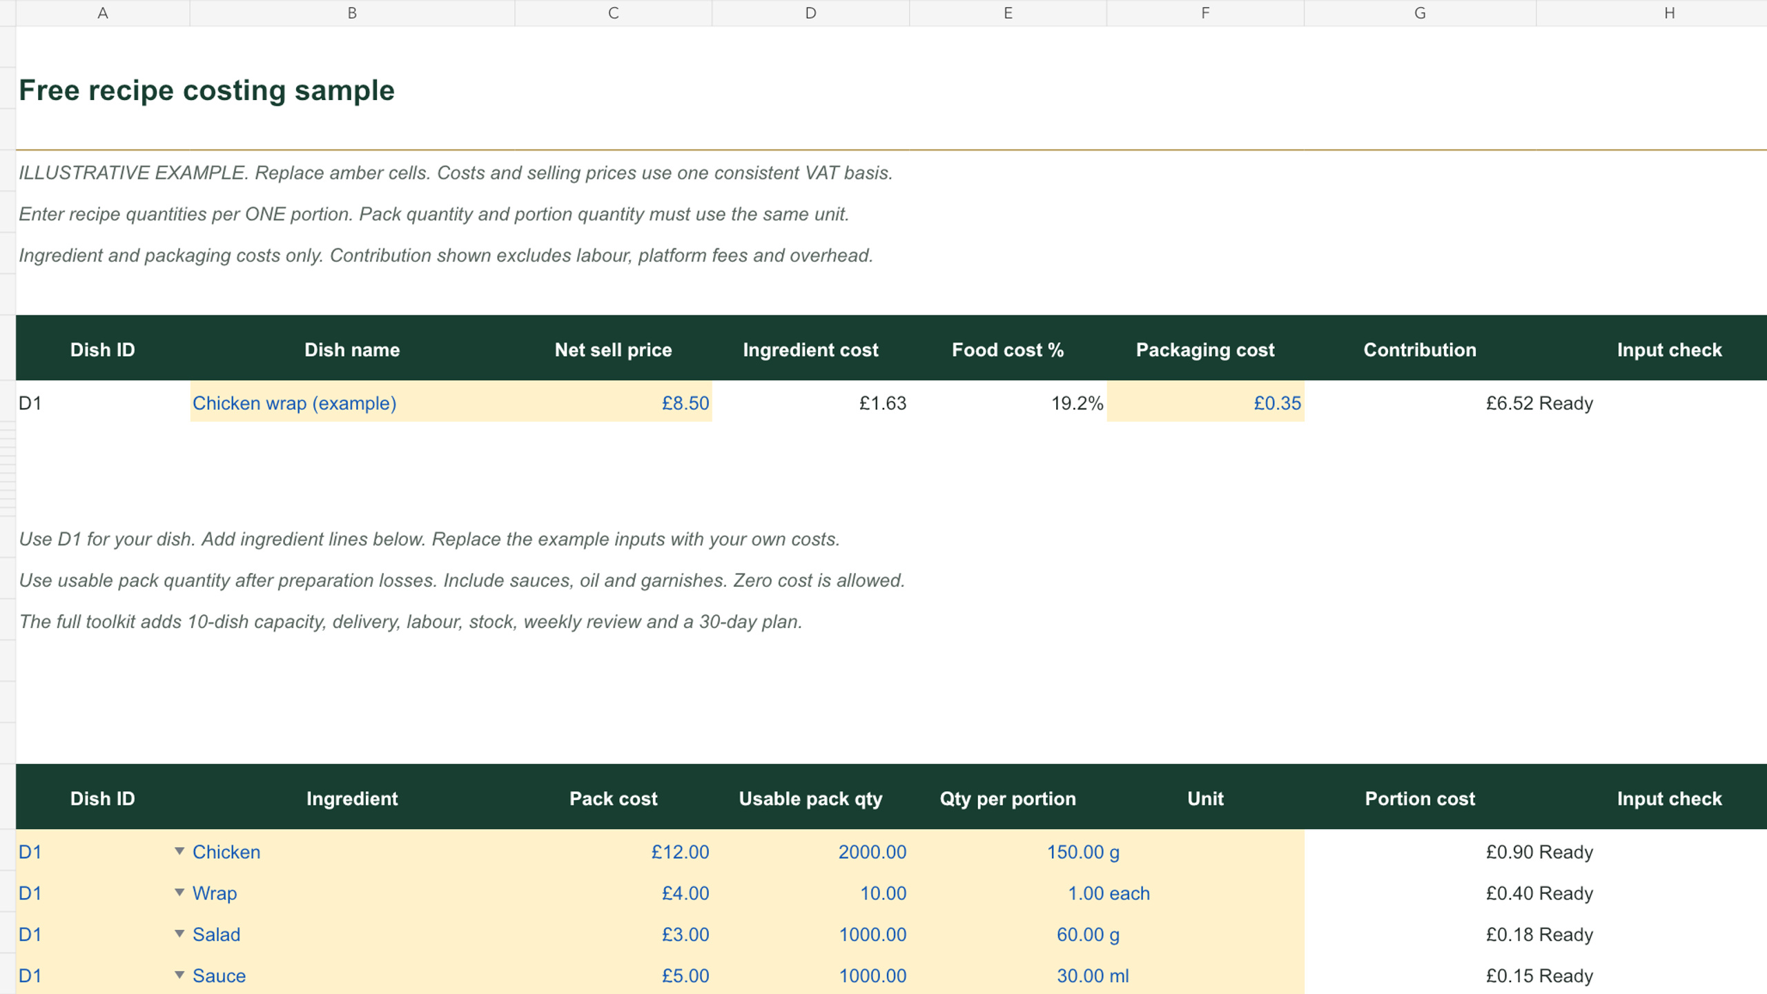Select column H header

click(1669, 13)
